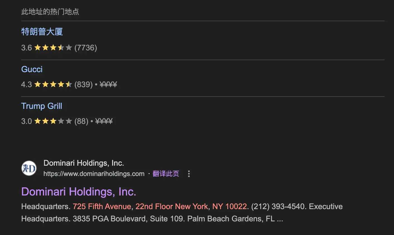Image resolution: width=394 pixels, height=235 pixels.
Task: Click Gucci's ¥¥¥¥ price indicator
Action: pos(108,84)
